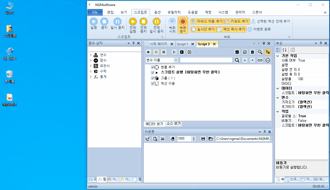Click the search magnifier next to the variable field
Screen dimensions: 330x190
[237, 60]
